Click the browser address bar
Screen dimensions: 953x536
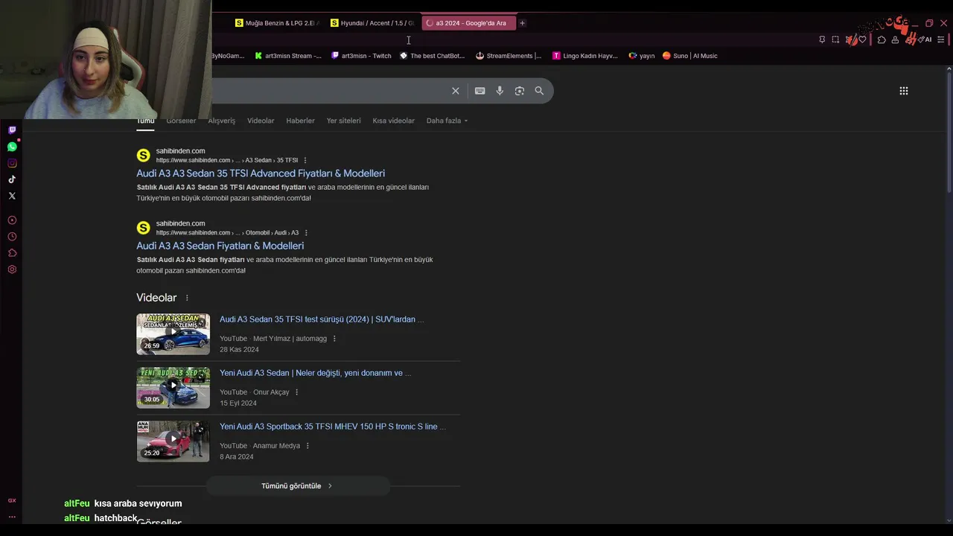pyautogui.click(x=514, y=39)
